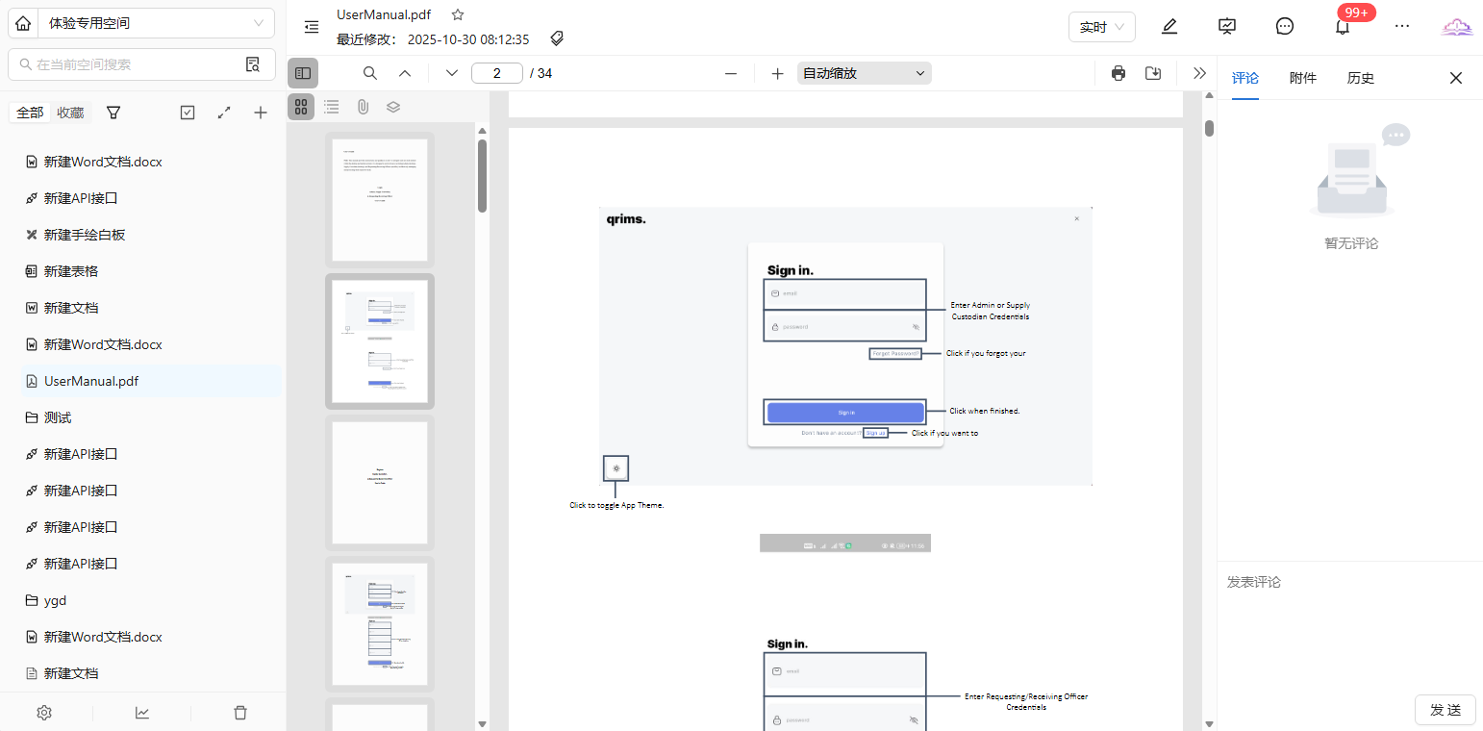Viewport: 1483px width, 731px height.
Task: Star the UserManual.pdf document
Action: pyautogui.click(x=458, y=14)
